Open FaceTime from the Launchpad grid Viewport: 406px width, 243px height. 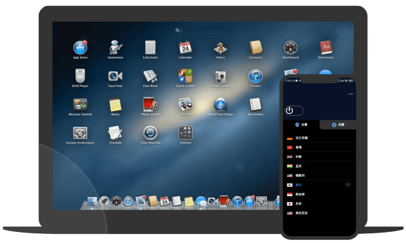click(x=115, y=77)
